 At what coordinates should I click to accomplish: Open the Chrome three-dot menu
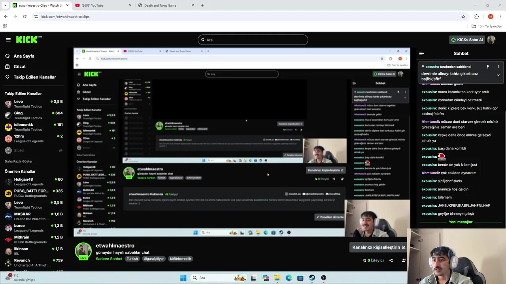(x=500, y=17)
